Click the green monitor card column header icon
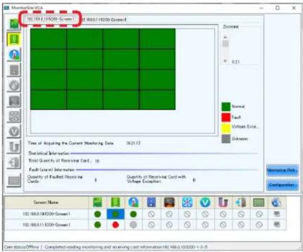303x252 pixels. coord(259,203)
